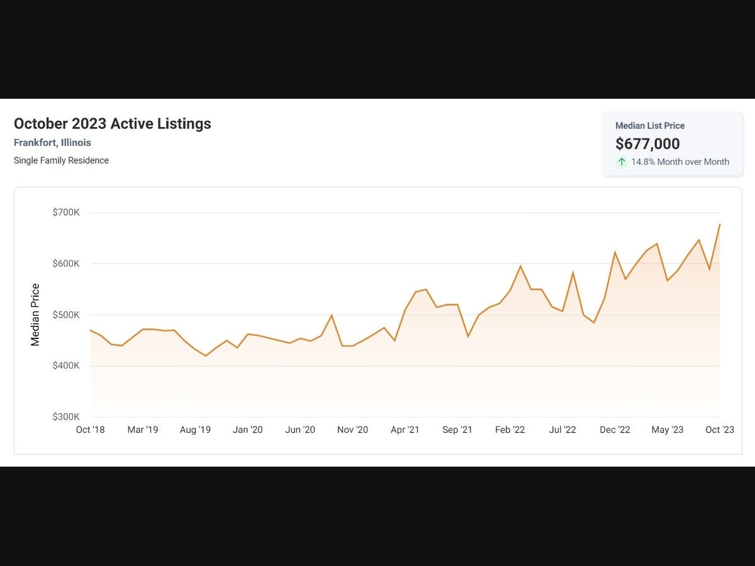This screenshot has height=566, width=755.
Task: Click the Dec '22 axis label
Action: coord(615,430)
